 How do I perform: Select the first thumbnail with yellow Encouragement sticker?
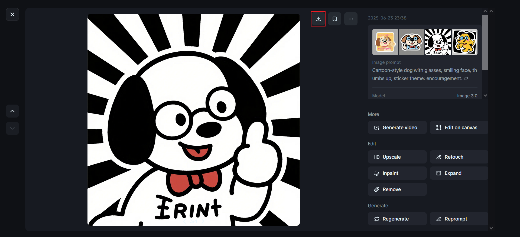385,42
